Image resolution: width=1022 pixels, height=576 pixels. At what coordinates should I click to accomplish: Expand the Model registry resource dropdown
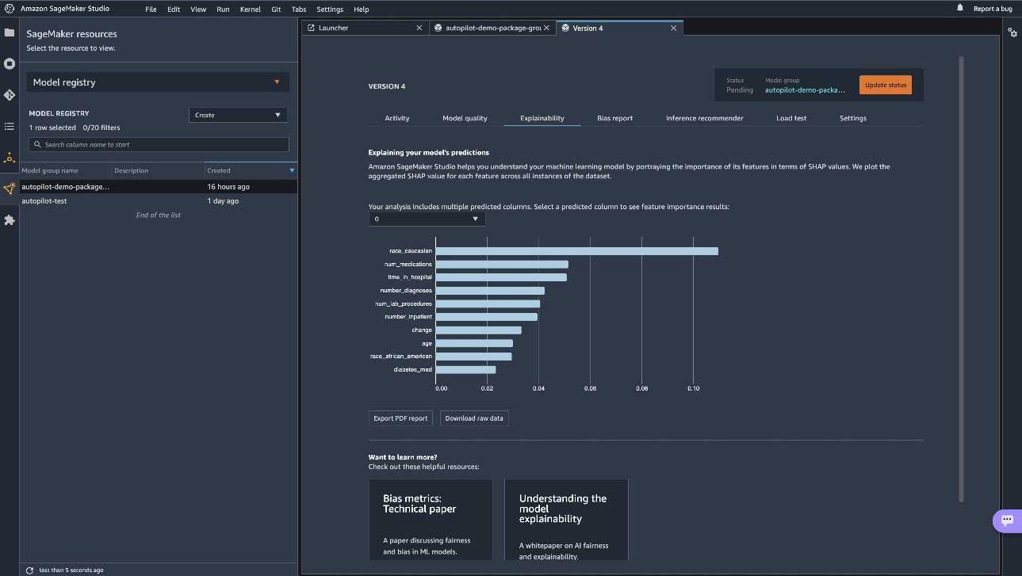coord(158,82)
